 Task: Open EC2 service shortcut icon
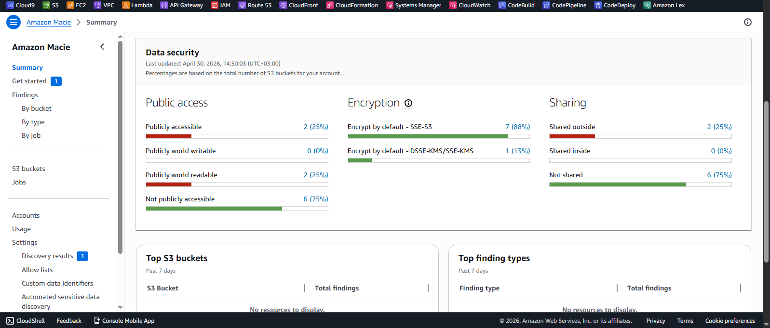(70, 5)
